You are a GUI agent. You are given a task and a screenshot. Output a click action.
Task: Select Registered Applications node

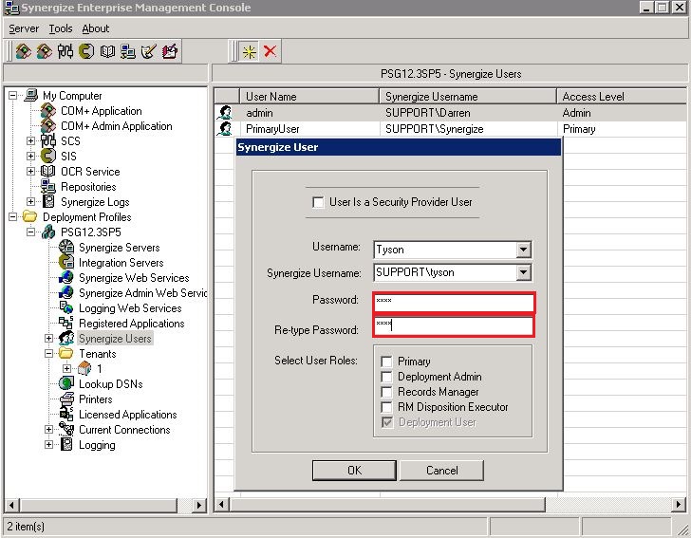(x=131, y=324)
